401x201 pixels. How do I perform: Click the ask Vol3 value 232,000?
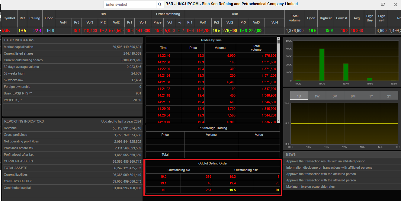[x=256, y=30]
